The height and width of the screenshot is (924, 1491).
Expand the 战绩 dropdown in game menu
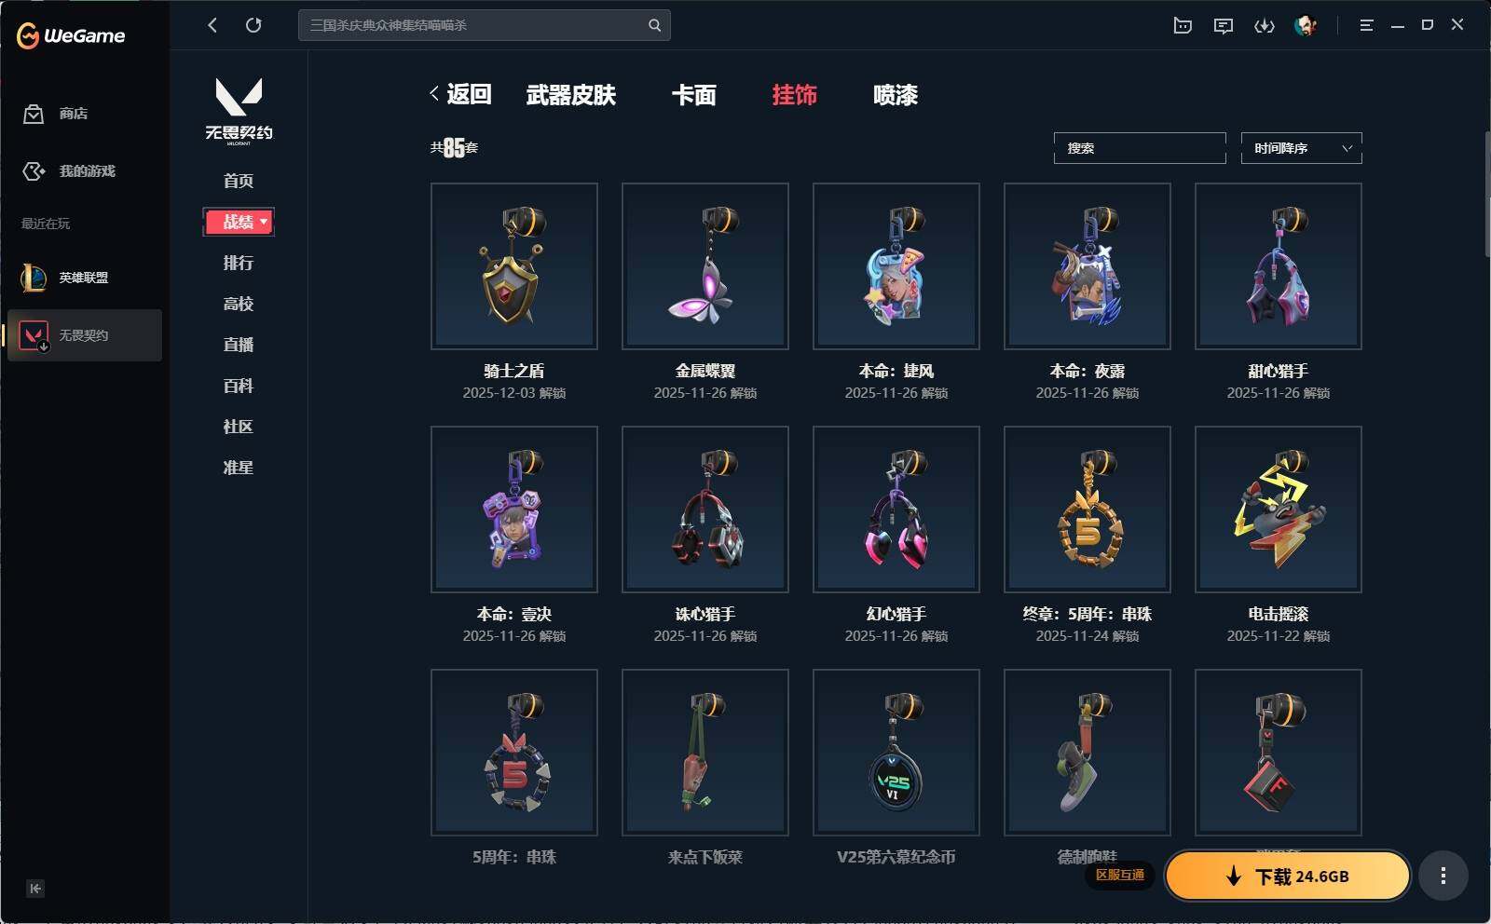pyautogui.click(x=239, y=222)
